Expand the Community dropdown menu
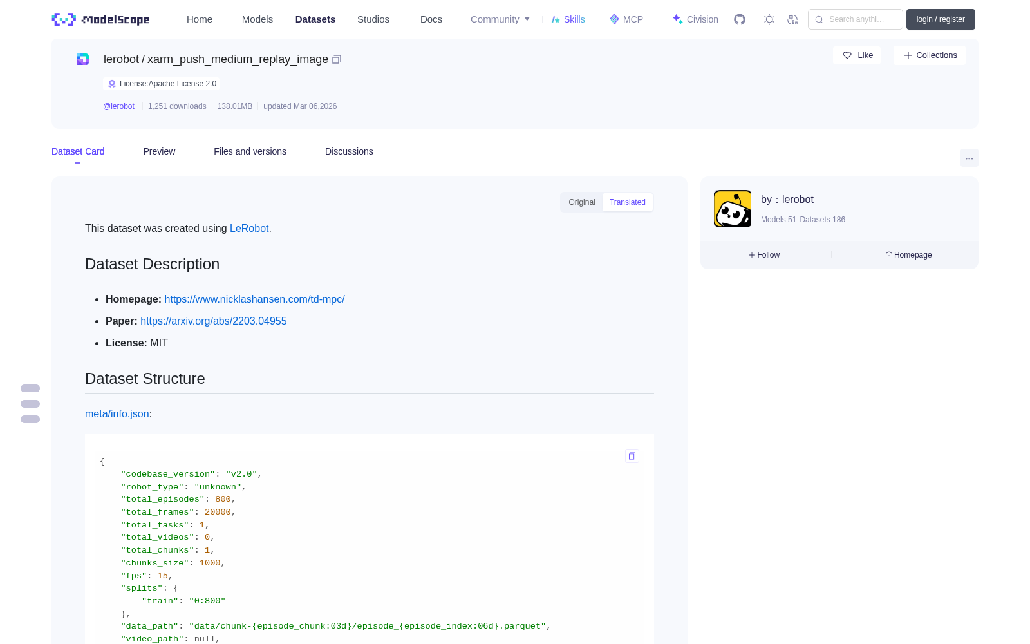This screenshot has height=644, width=1030. click(x=500, y=19)
